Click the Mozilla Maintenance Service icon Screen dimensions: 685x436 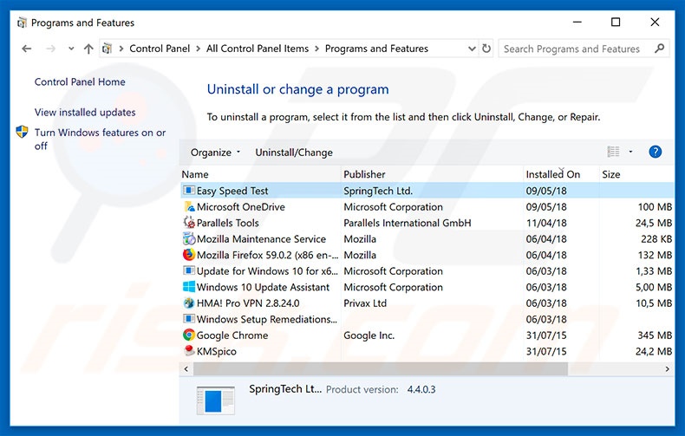[189, 239]
